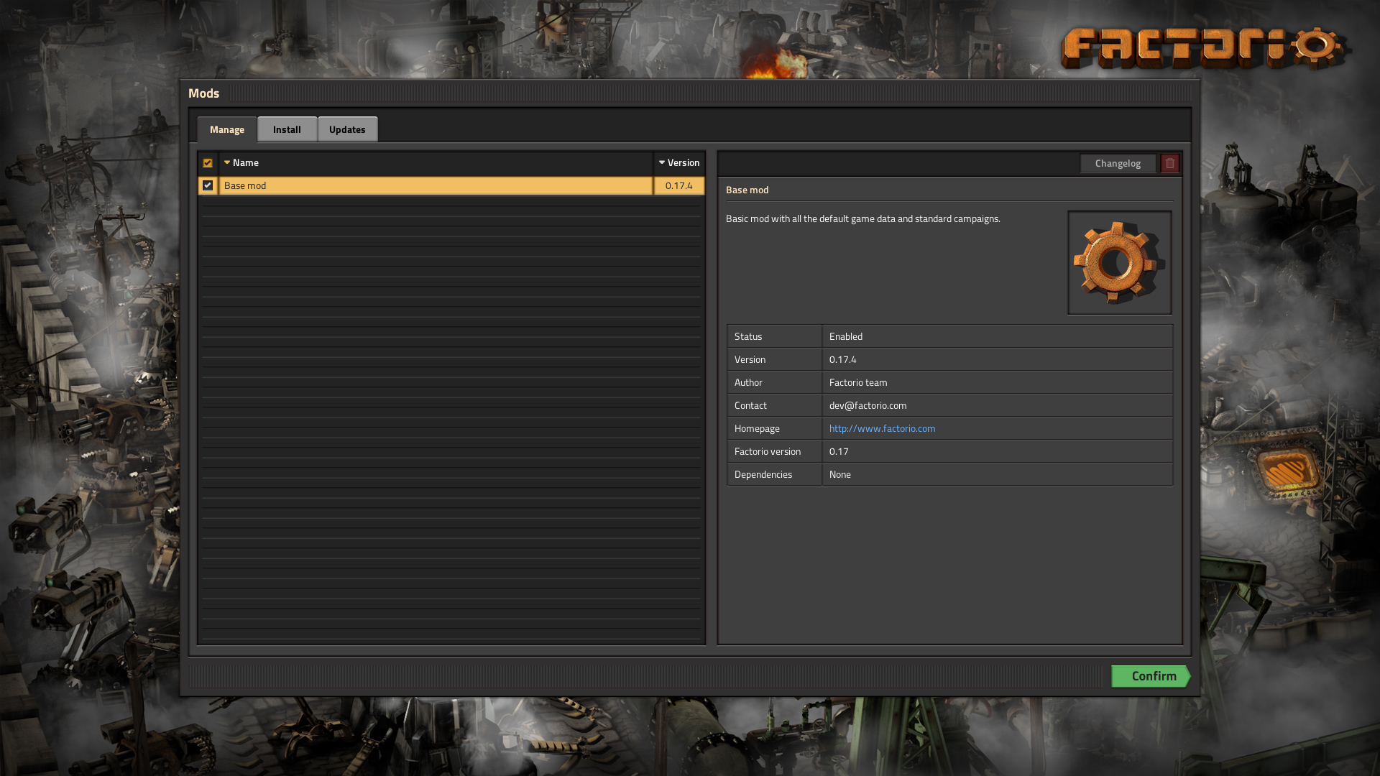Image resolution: width=1380 pixels, height=776 pixels.
Task: Click the Basic mod description text
Action: pyautogui.click(x=862, y=218)
